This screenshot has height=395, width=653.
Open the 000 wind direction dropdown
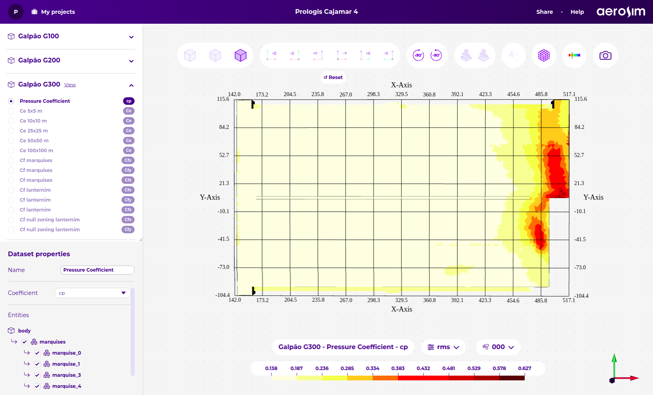click(x=498, y=347)
